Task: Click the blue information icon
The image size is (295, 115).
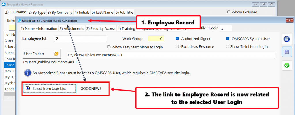Action: click(28, 73)
